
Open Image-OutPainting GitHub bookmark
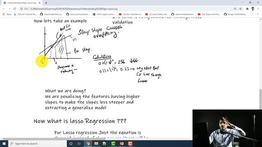point(235,14)
